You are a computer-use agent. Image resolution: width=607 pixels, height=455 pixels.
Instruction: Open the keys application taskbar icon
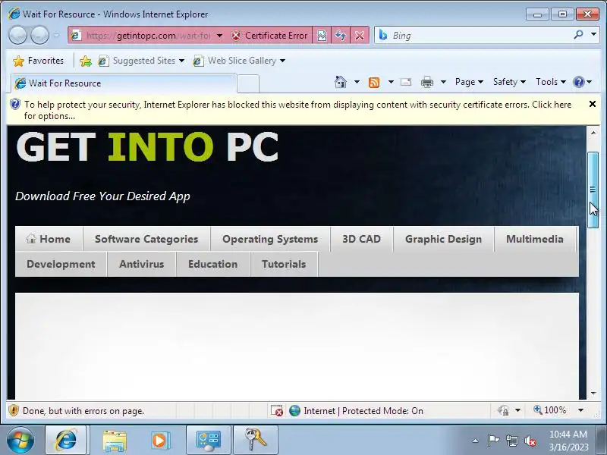pos(256,440)
